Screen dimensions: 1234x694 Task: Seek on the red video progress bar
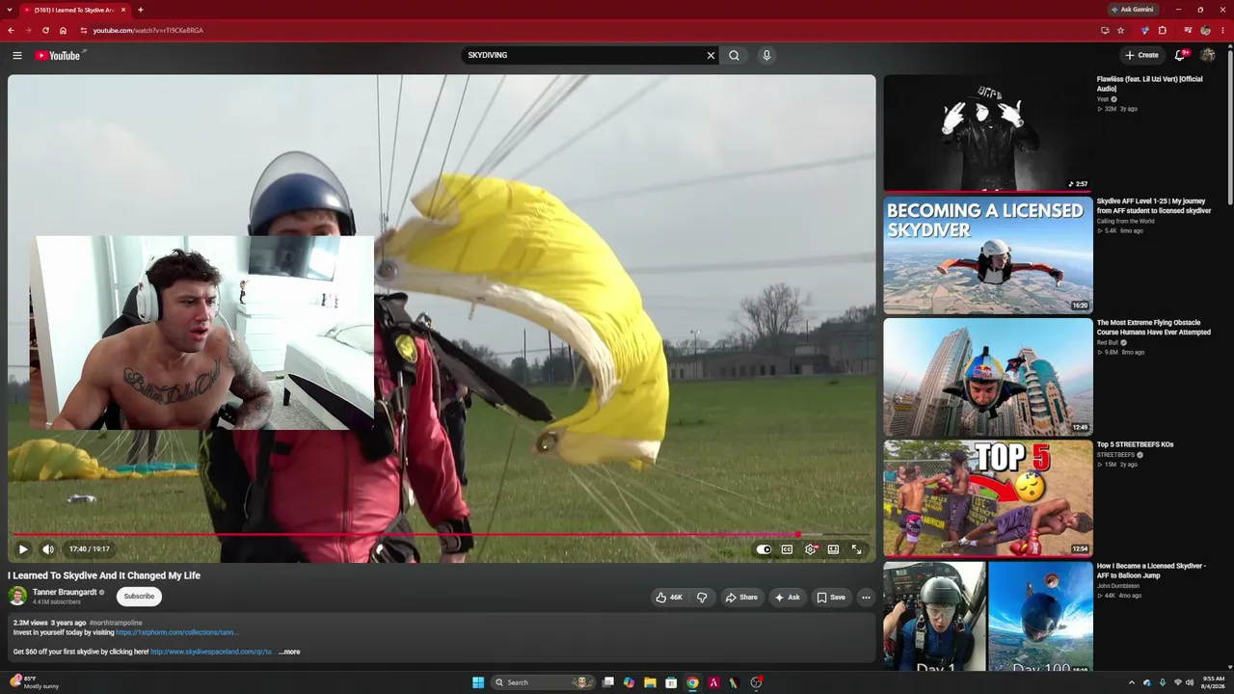tap(442, 534)
